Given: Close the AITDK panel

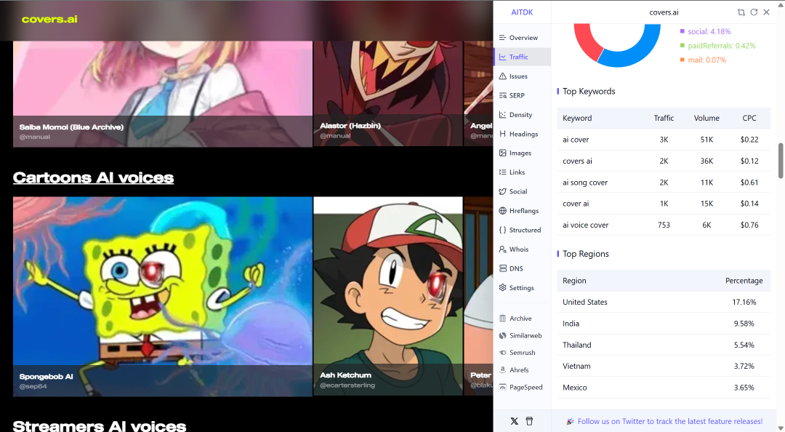Looking at the screenshot, I should [x=767, y=12].
